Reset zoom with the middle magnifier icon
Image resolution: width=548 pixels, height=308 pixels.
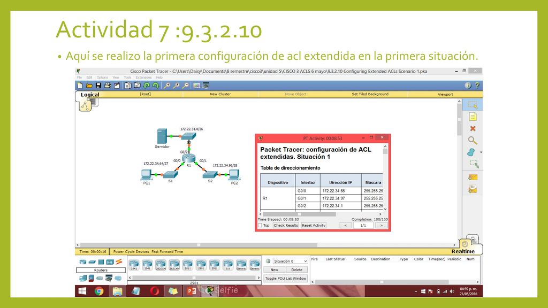tap(176, 86)
